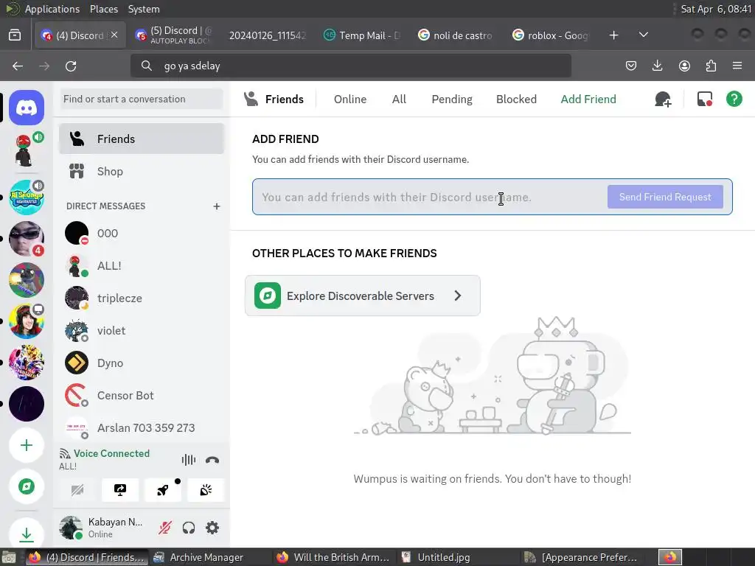Switch to noli de castro tab
This screenshot has width=755, height=566.
click(x=456, y=35)
